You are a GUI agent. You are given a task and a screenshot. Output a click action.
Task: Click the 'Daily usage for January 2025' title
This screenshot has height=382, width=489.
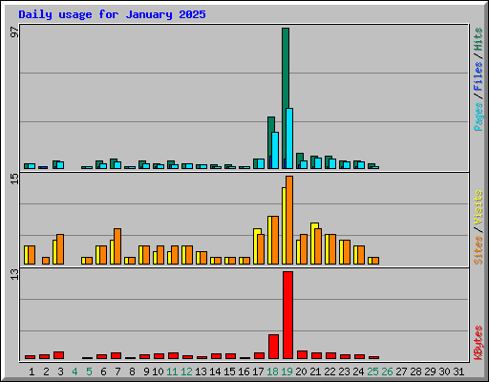pos(112,14)
